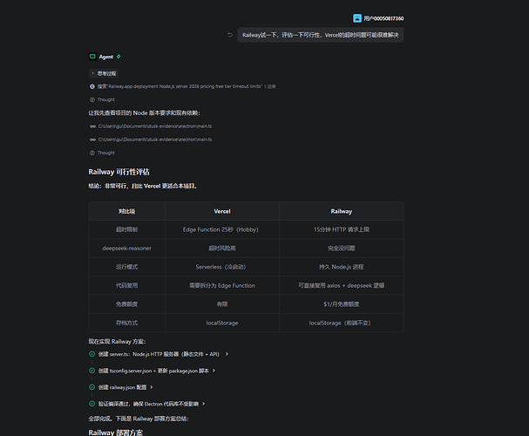This screenshot has height=436, width=529.
Task: Click the green check for tsconfig.server.json step
Action: (92, 371)
